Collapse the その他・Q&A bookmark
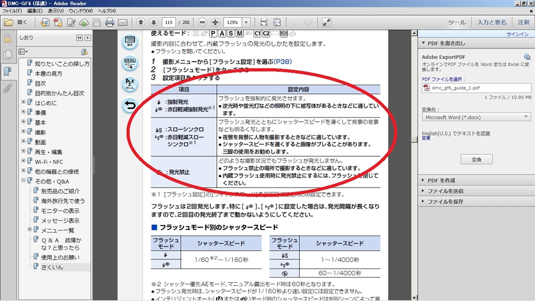This screenshot has height=301, width=535. pos(23,180)
